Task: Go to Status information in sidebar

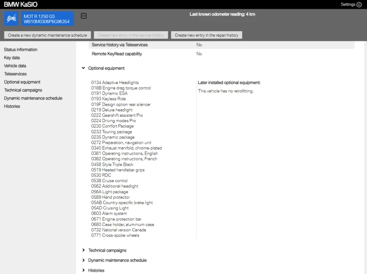Action: click(x=21, y=50)
